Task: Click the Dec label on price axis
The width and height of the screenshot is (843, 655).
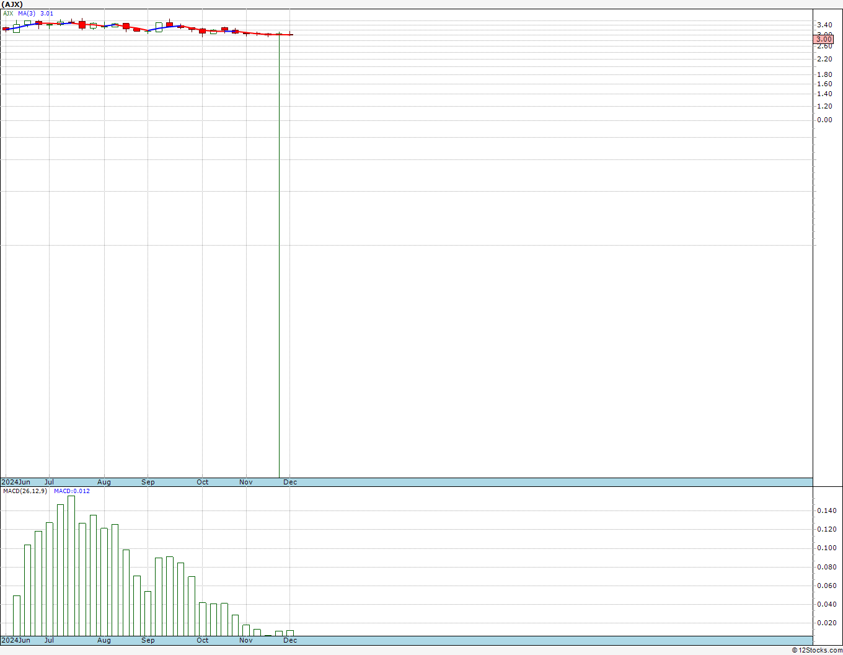Action: (x=290, y=482)
